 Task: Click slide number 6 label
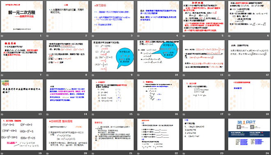(268, 36)
